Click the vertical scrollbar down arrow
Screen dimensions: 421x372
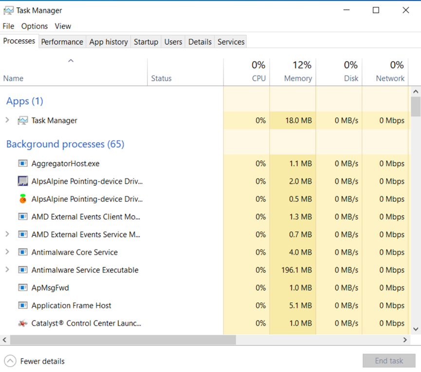click(416, 329)
